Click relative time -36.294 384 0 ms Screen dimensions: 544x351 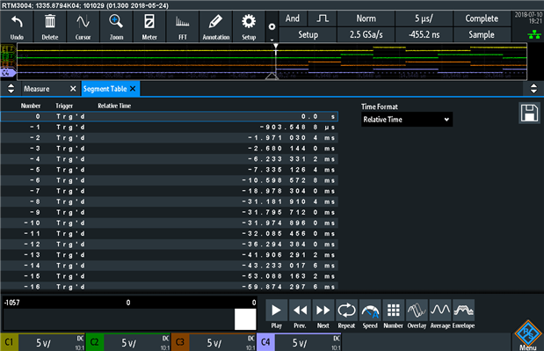point(288,244)
